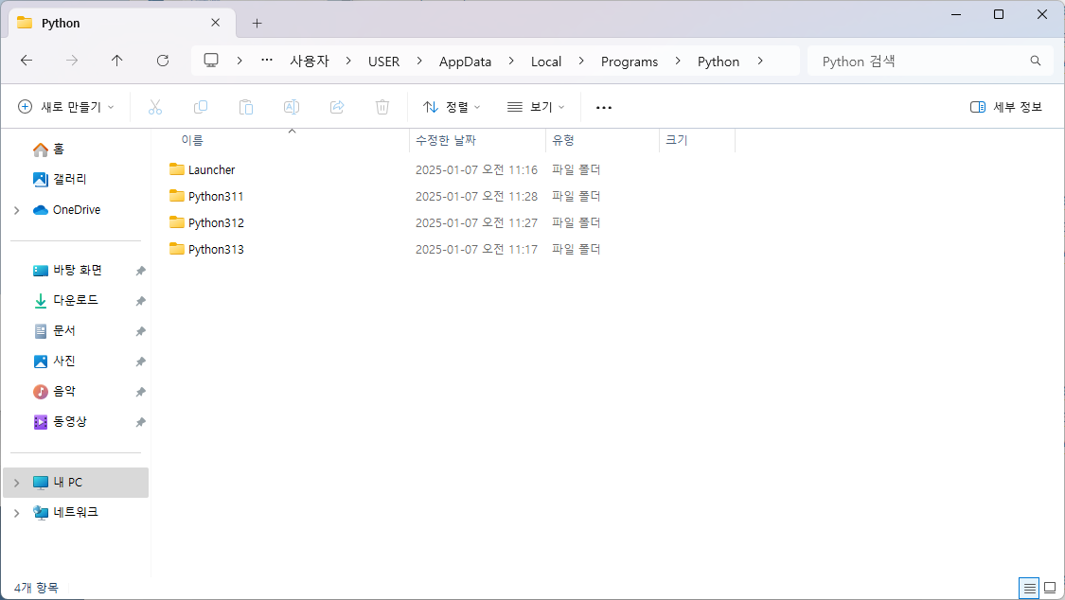This screenshot has width=1065, height=600.
Task: Click the pin icon next to 동영상
Action: [x=140, y=422]
